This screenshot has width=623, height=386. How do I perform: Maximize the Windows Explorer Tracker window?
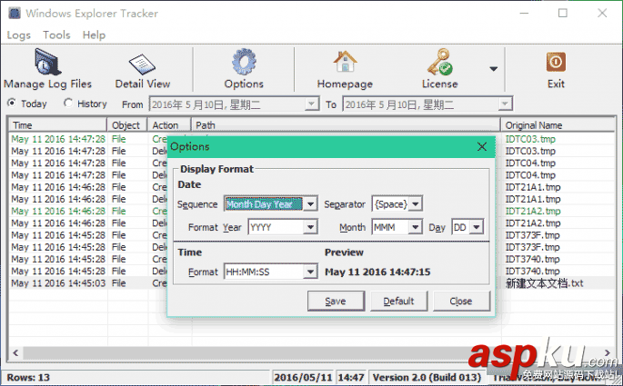(563, 13)
